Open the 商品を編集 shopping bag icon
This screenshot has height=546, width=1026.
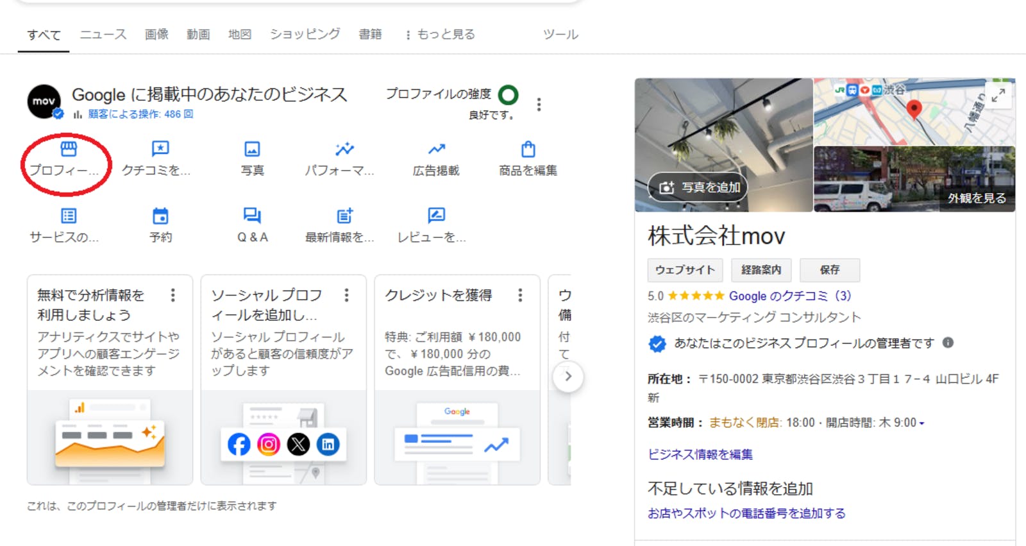(x=528, y=149)
